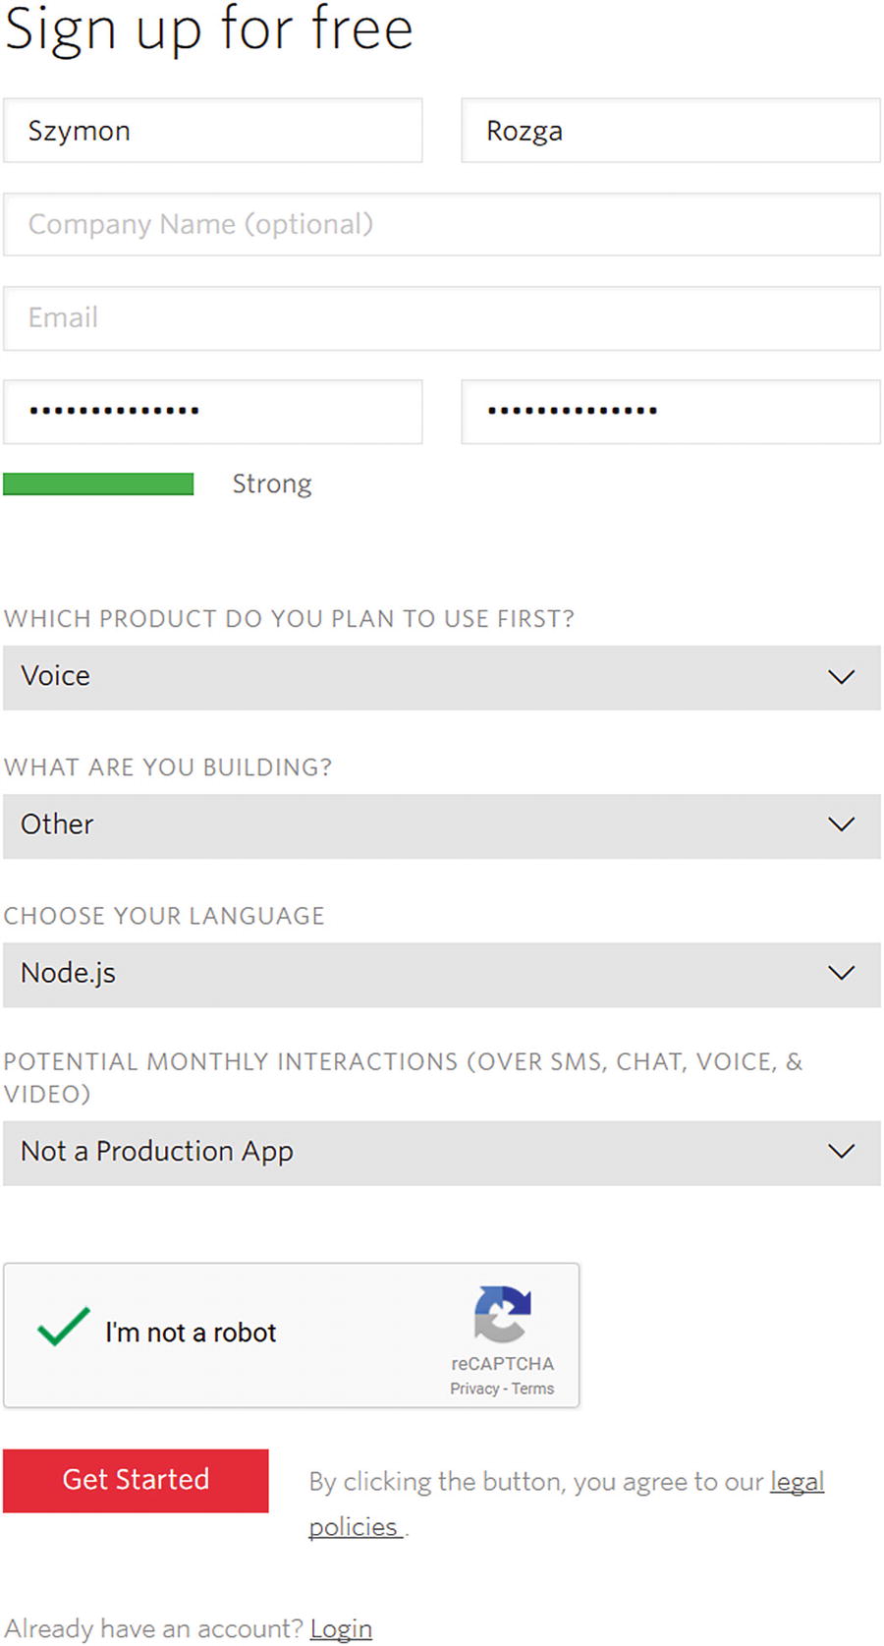
Task: Click the last name field containing Rozga
Action: pyautogui.click(x=670, y=131)
